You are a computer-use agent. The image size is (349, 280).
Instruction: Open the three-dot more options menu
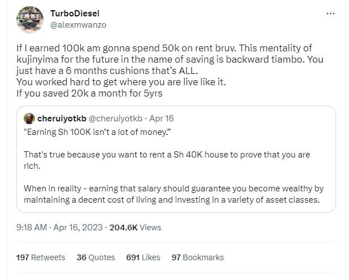tap(331, 13)
